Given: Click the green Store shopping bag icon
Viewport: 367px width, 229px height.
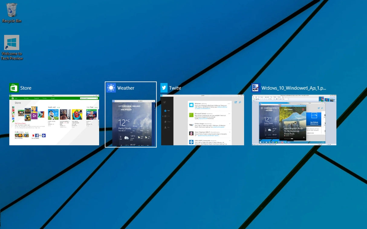Looking at the screenshot, I should coord(14,87).
